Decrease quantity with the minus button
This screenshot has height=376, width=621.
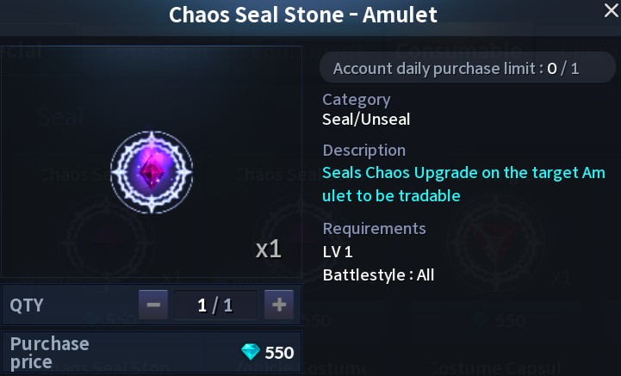(152, 305)
